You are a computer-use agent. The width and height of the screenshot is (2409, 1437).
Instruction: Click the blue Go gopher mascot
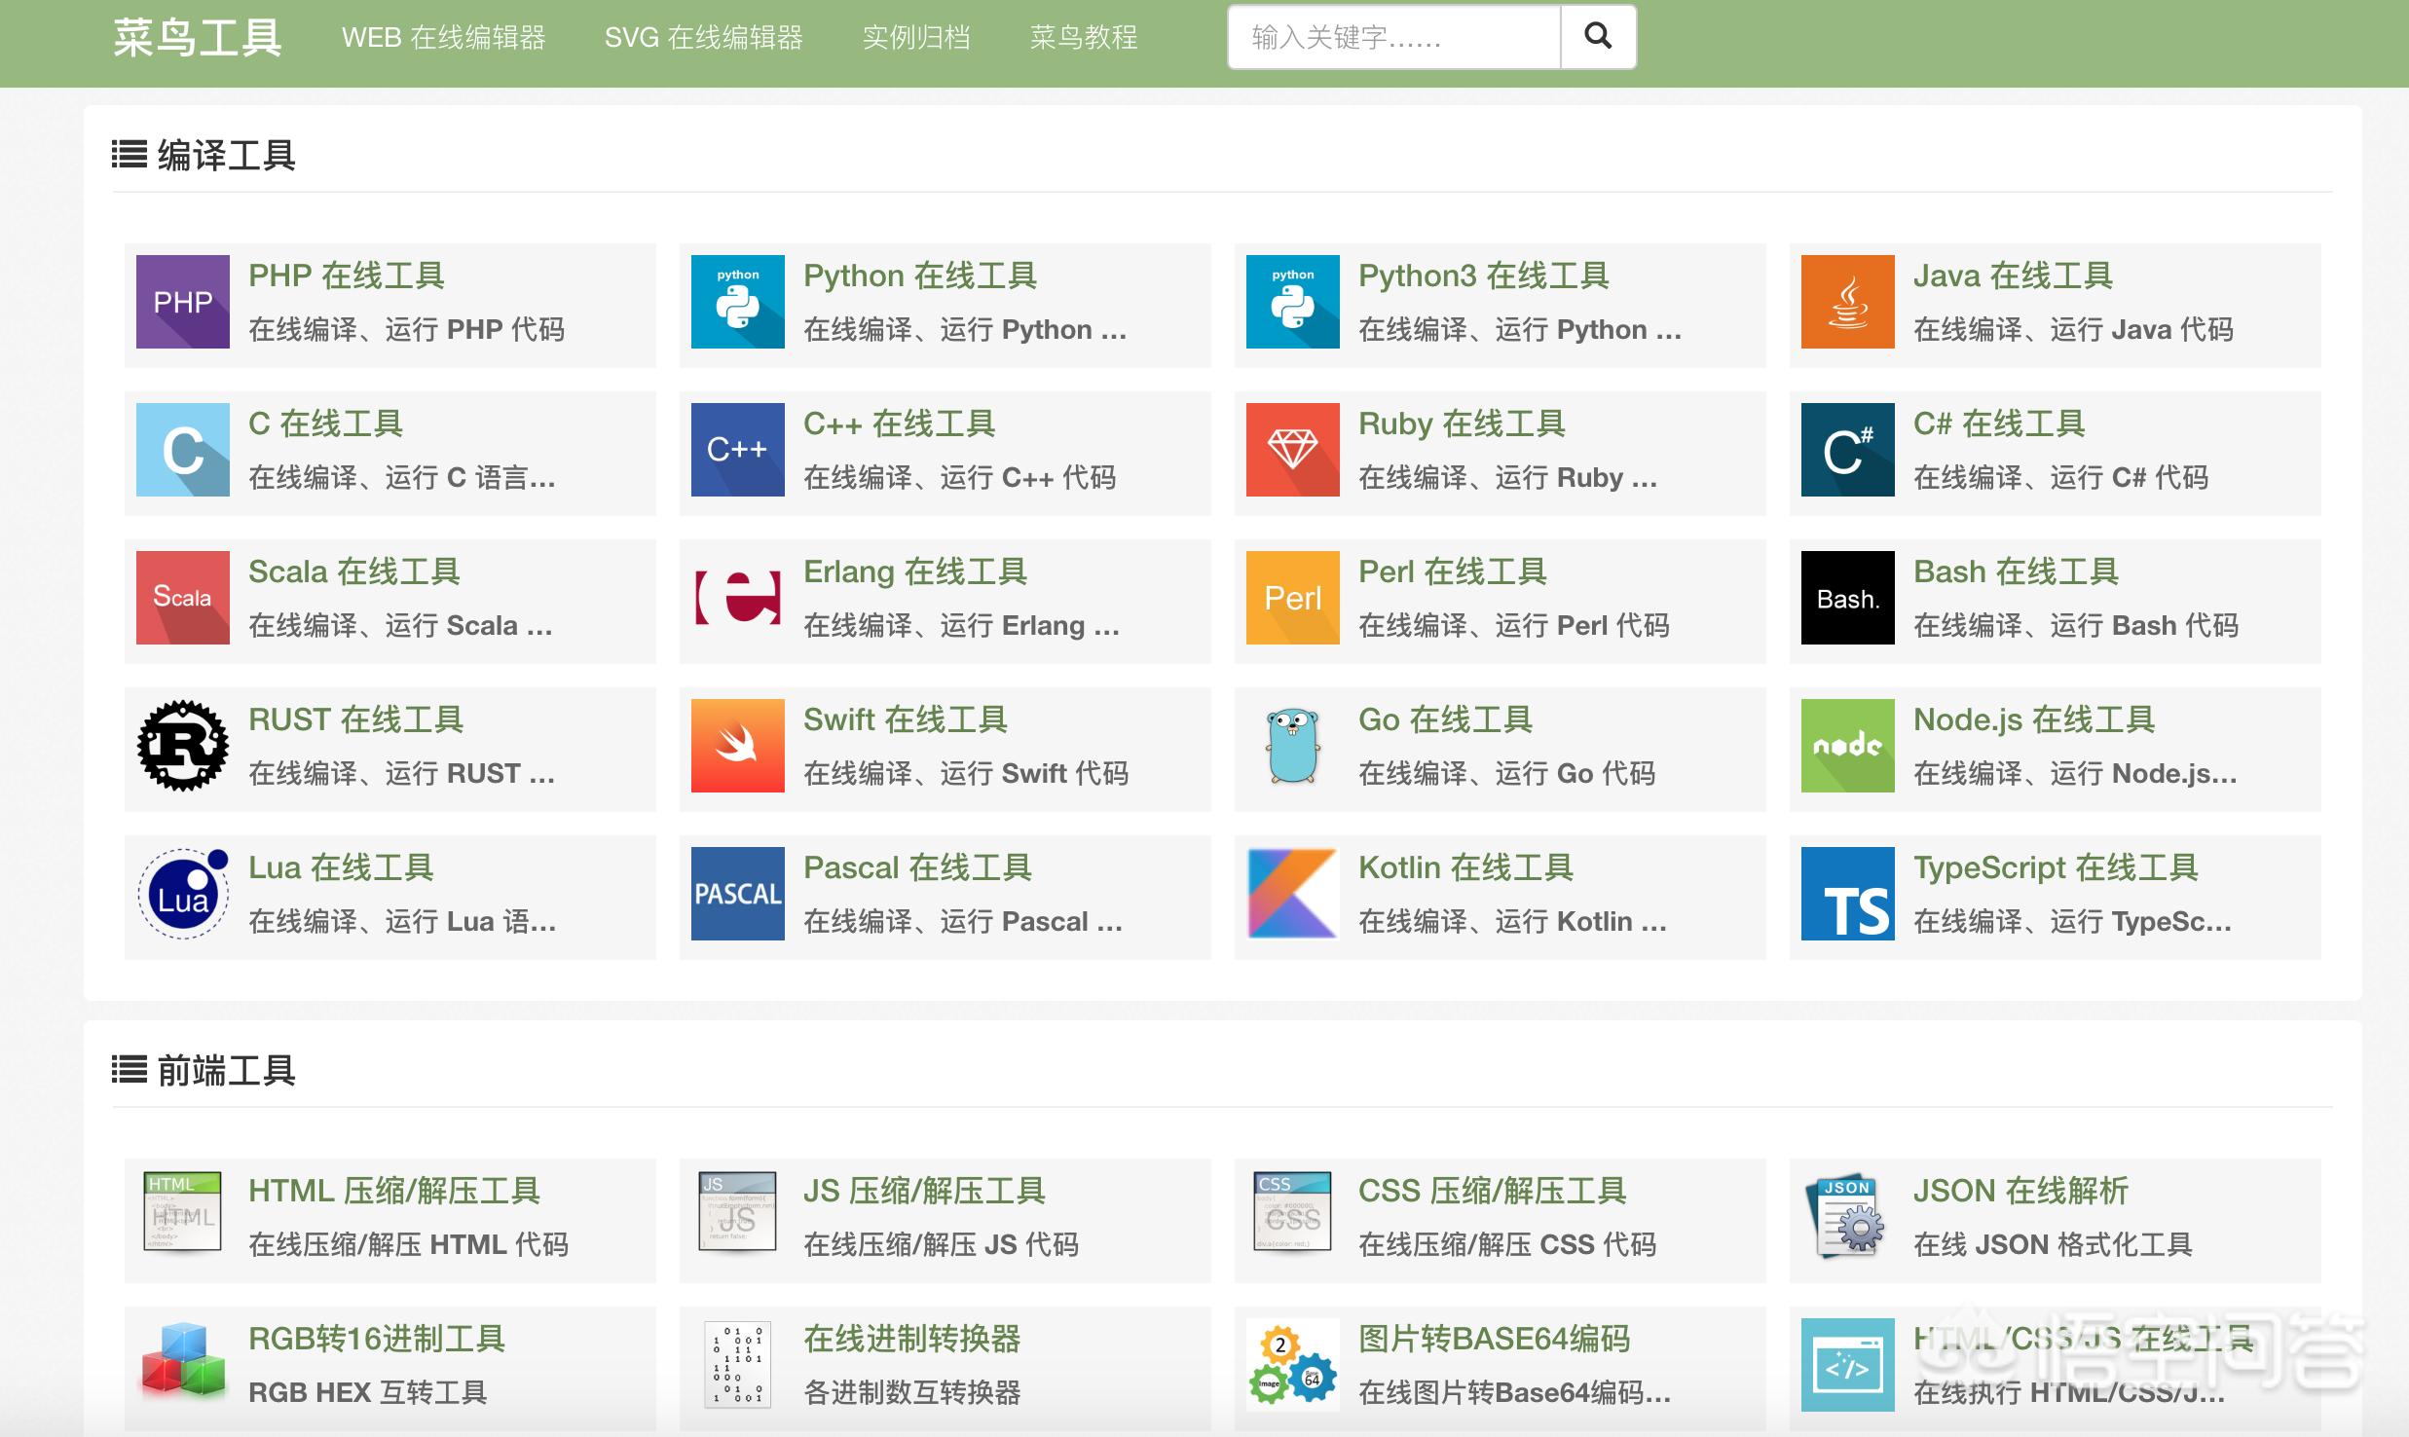(x=1292, y=746)
